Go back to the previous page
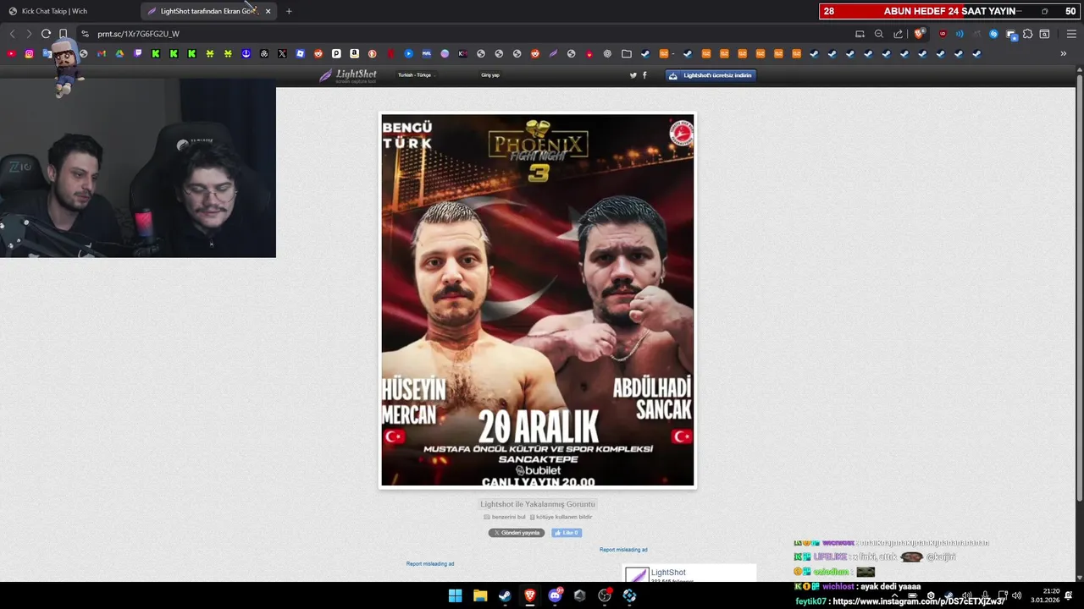Image resolution: width=1084 pixels, height=609 pixels. tap(12, 34)
